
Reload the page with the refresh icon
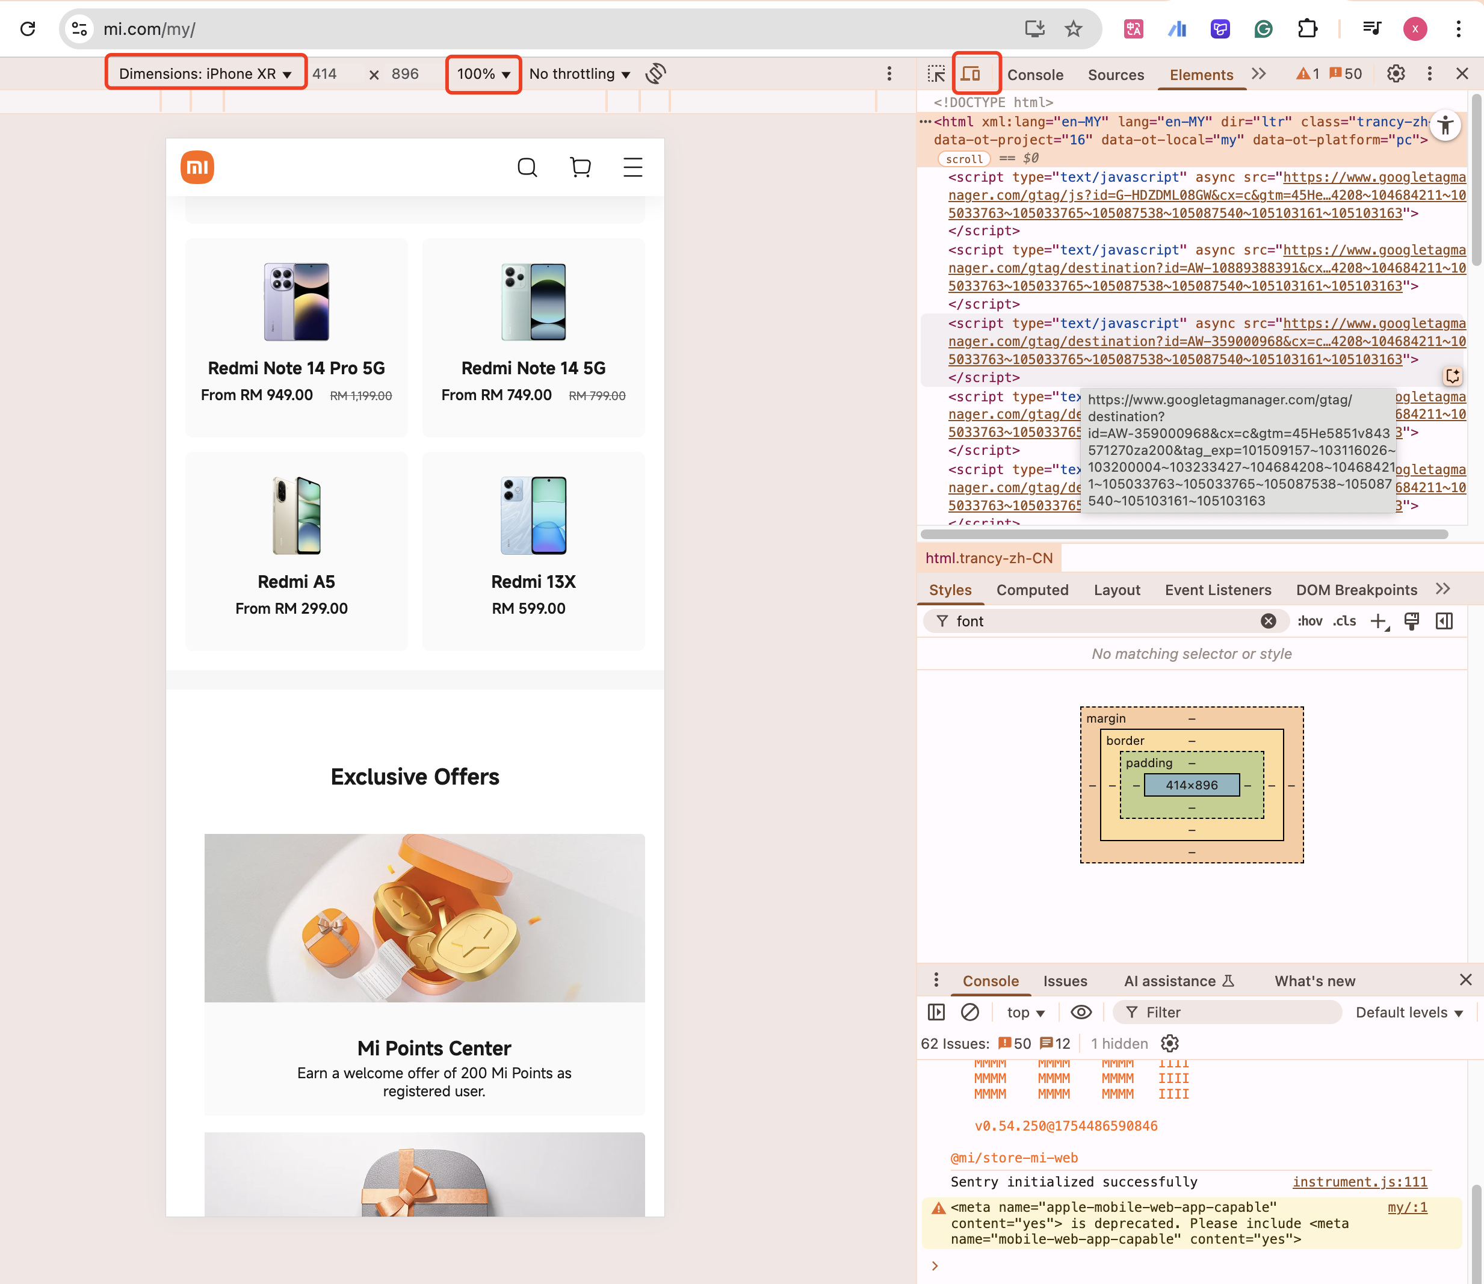28,29
